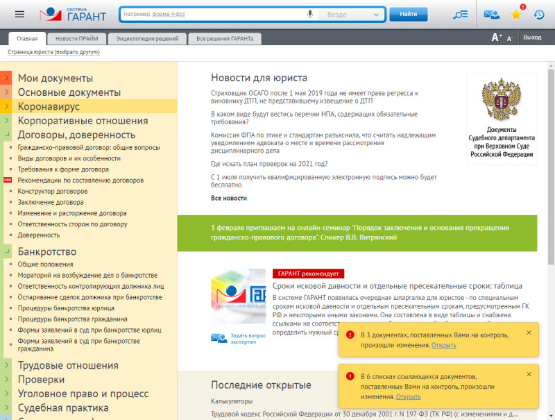Viewport: 555px width, 420px height.
Task: Switch to Главная tab
Action: point(27,39)
